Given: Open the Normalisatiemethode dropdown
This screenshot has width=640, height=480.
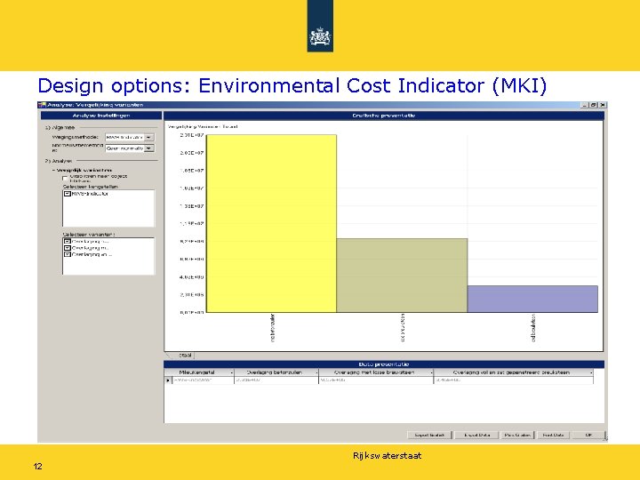Looking at the screenshot, I should point(149,148).
